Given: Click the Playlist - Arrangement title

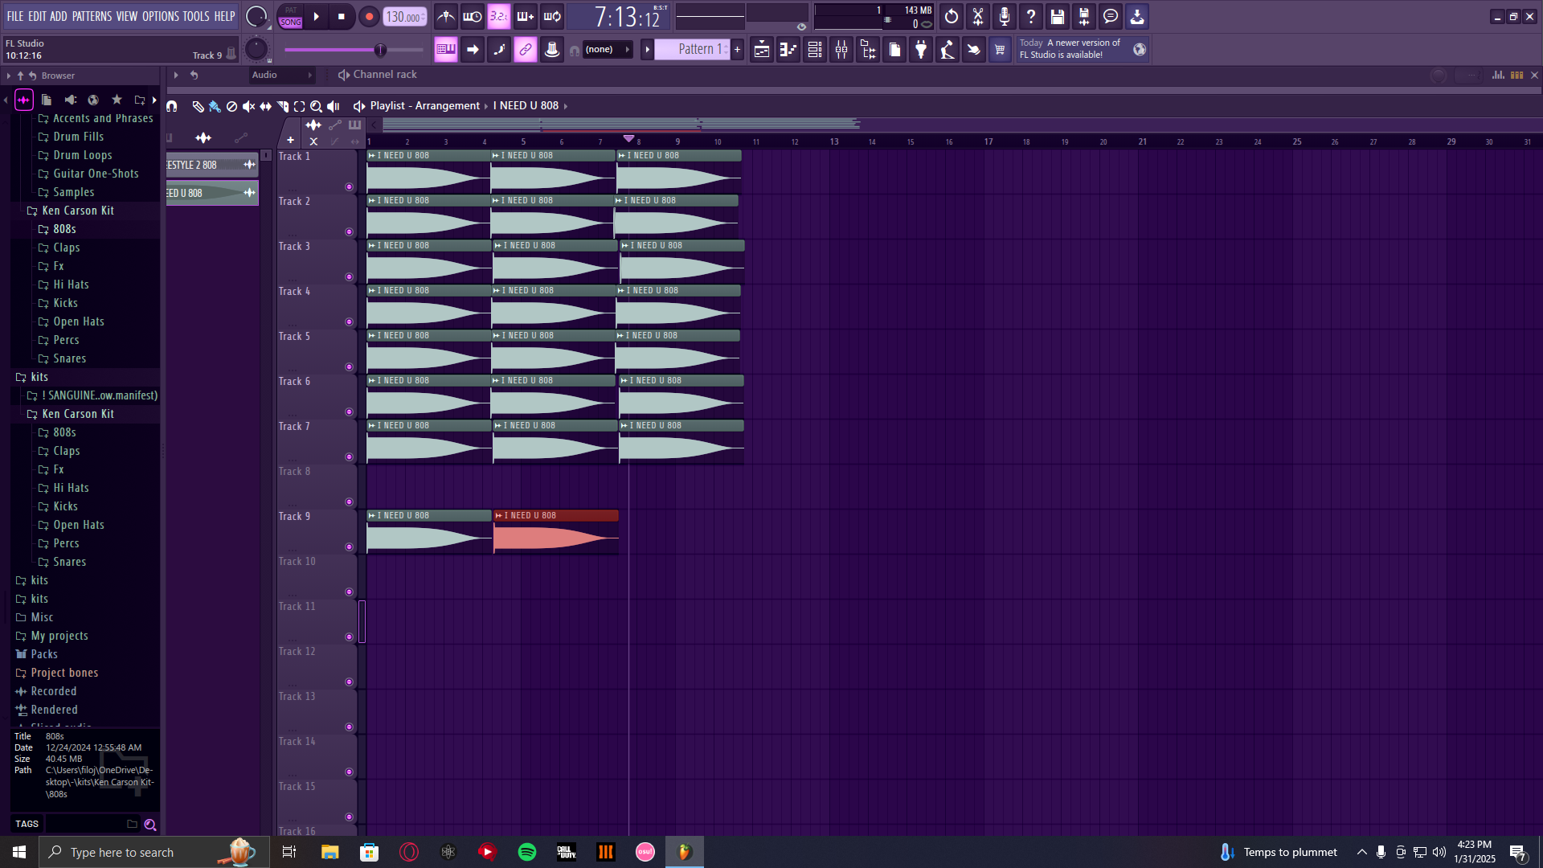Looking at the screenshot, I should click(424, 106).
